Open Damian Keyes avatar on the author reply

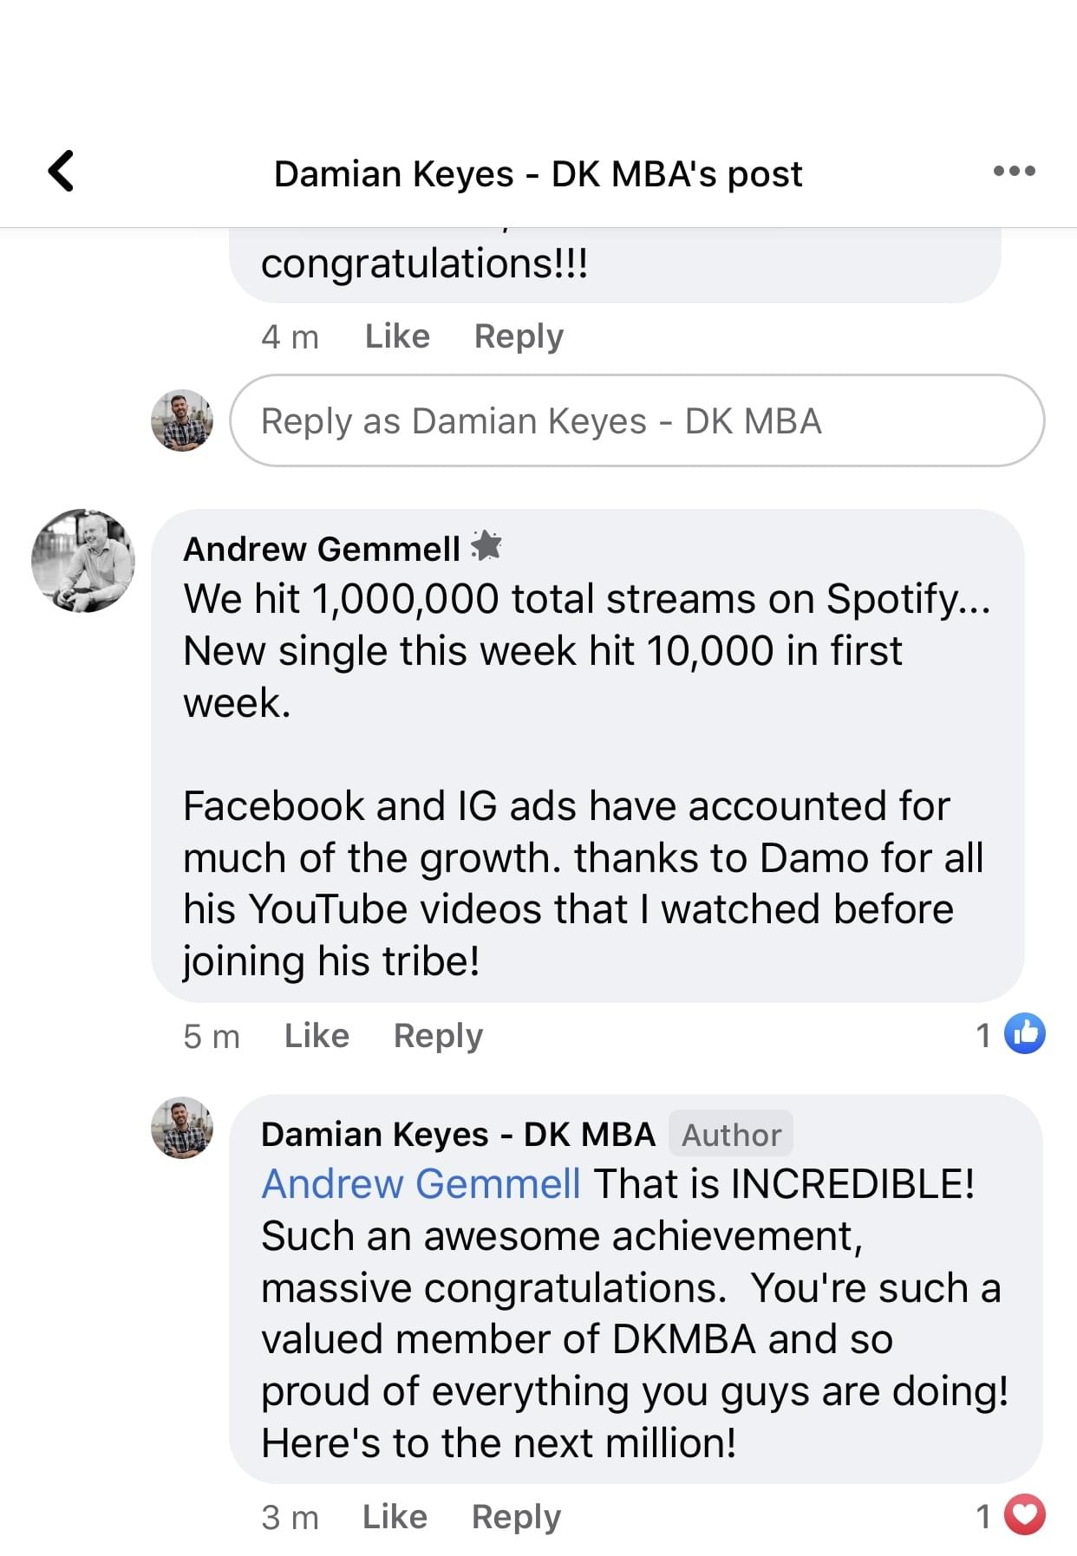pyautogui.click(x=182, y=1128)
